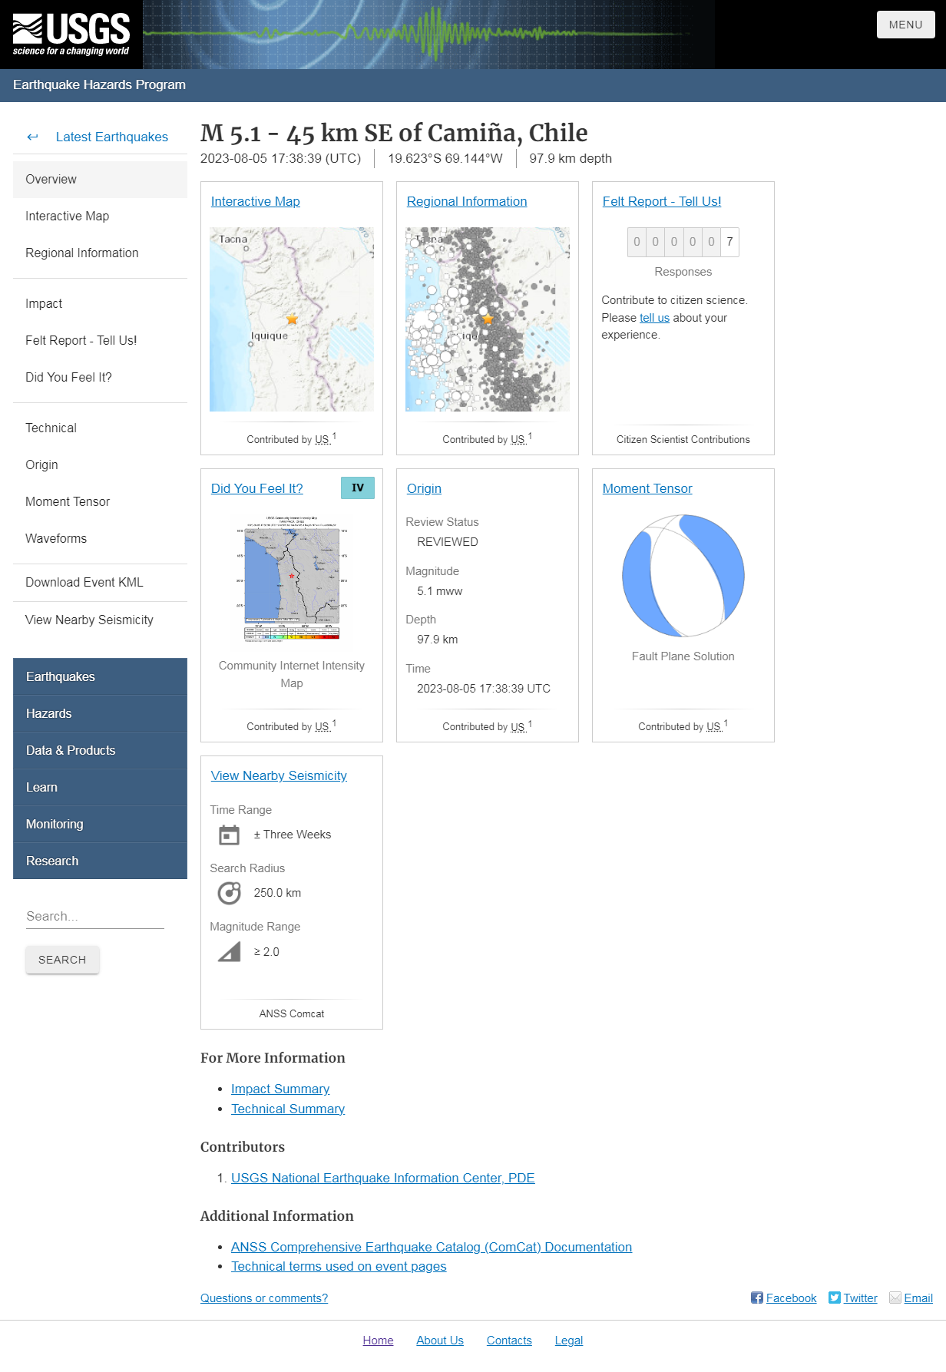The height and width of the screenshot is (1372, 946).
Task: Open the ANSS ComCat Documentation link
Action: click(x=432, y=1247)
